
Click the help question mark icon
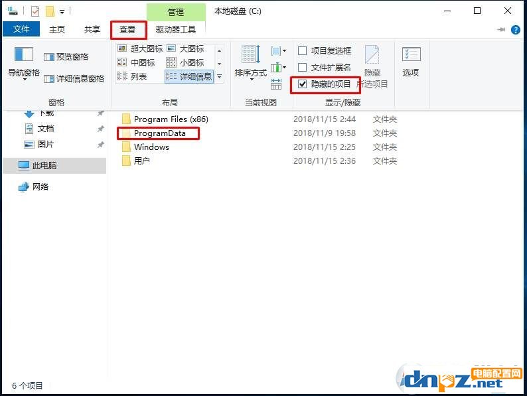tap(515, 30)
